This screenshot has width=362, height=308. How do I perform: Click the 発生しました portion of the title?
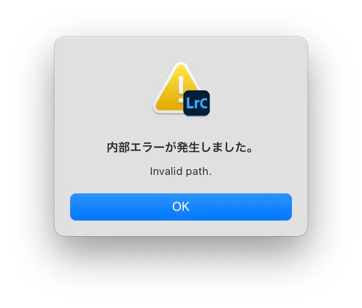[212, 148]
